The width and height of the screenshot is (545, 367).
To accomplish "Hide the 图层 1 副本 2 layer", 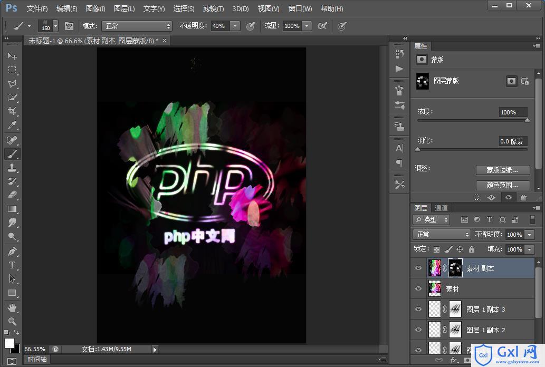I will (418, 330).
